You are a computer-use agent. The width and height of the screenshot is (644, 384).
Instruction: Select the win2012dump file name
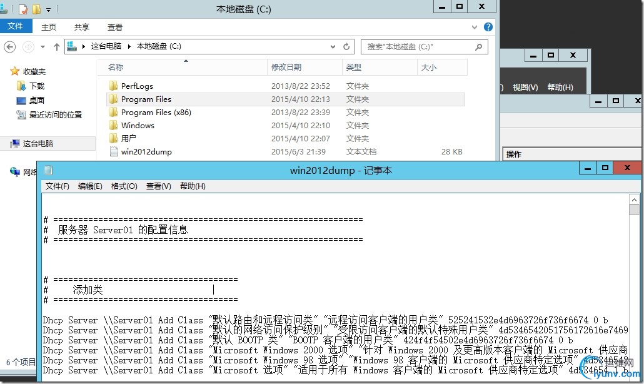click(x=147, y=151)
